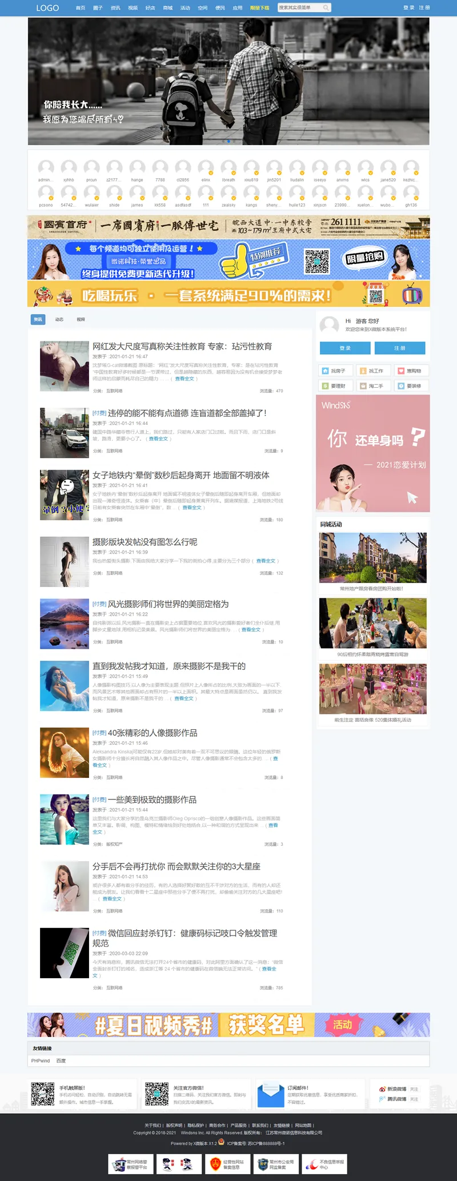Click 520集体婚礼活动 activity image

click(x=372, y=689)
